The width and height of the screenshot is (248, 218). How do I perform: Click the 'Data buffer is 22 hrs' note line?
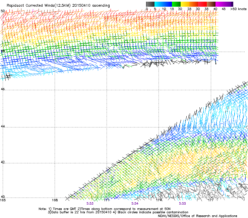tap(118, 212)
